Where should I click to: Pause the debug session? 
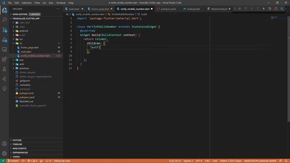coord(240,9)
